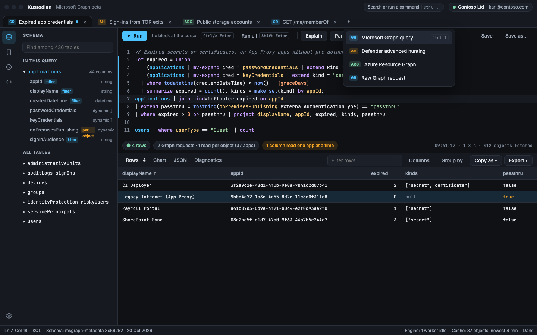This screenshot has height=335, width=537.
Task: Open the schema database sidebar icon
Action: [x=9, y=37]
